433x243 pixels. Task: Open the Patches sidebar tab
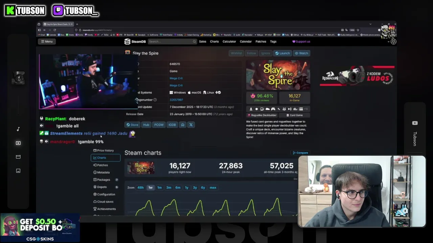point(105,165)
